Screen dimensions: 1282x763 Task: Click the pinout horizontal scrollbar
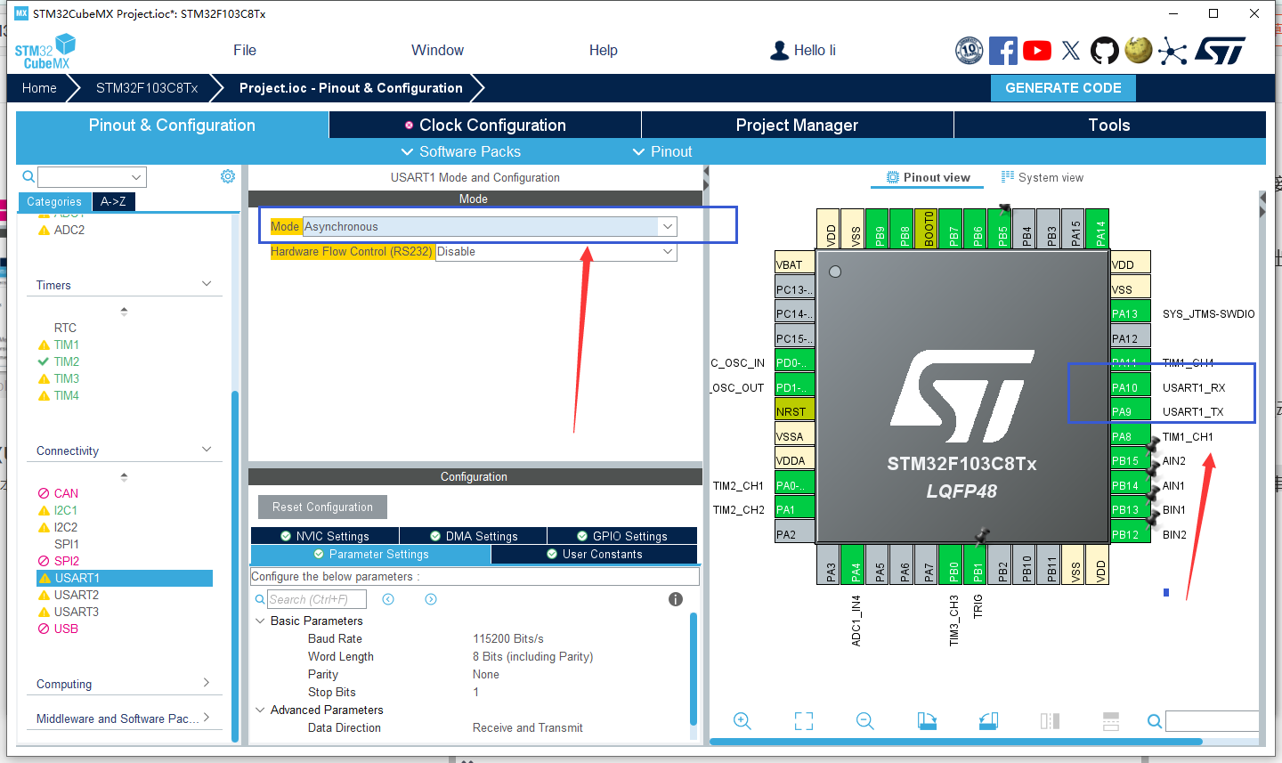tap(957, 742)
